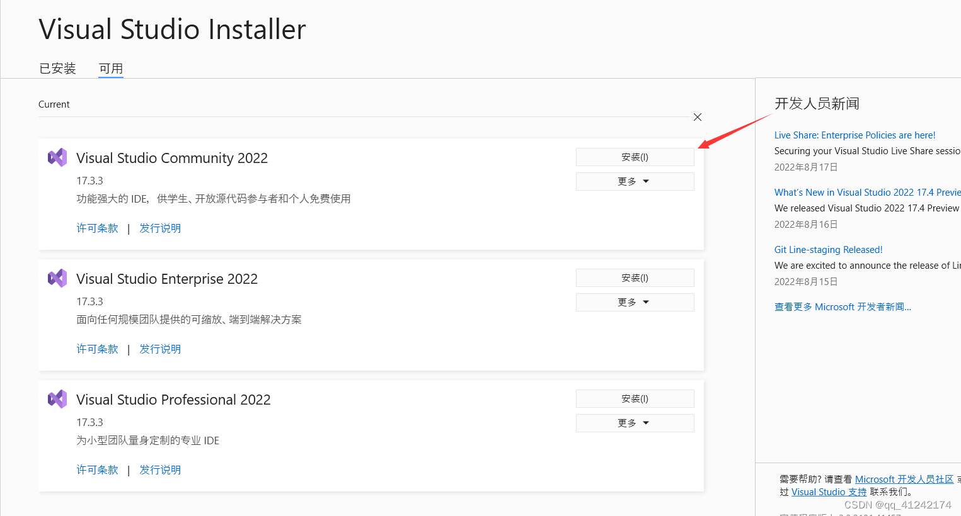Click the Visual Studio Community 2022 title text
Image resolution: width=961 pixels, height=516 pixels.
point(172,158)
